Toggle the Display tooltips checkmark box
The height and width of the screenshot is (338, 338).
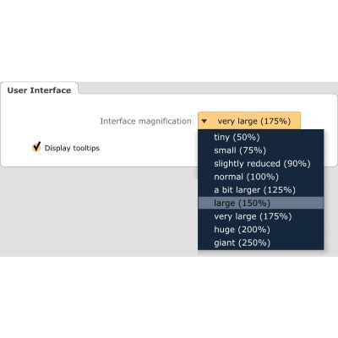click(x=36, y=147)
